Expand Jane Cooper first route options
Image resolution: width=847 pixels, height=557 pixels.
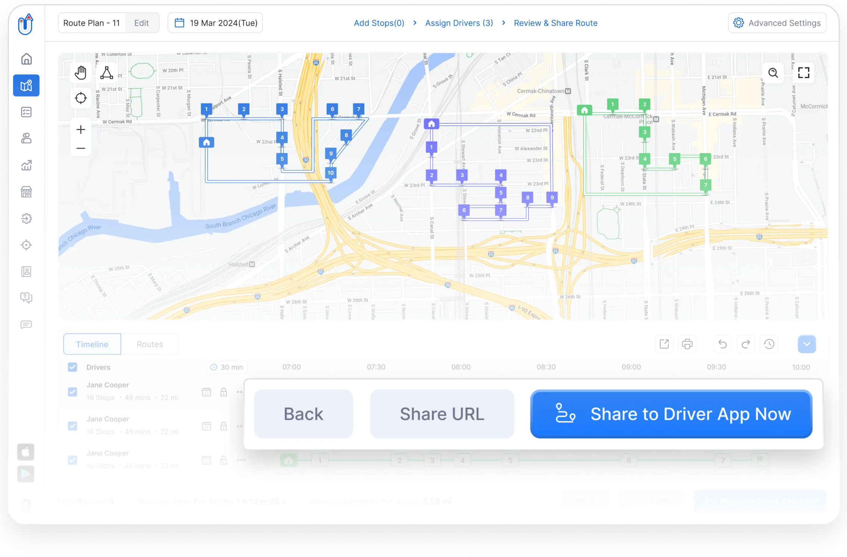[239, 391]
